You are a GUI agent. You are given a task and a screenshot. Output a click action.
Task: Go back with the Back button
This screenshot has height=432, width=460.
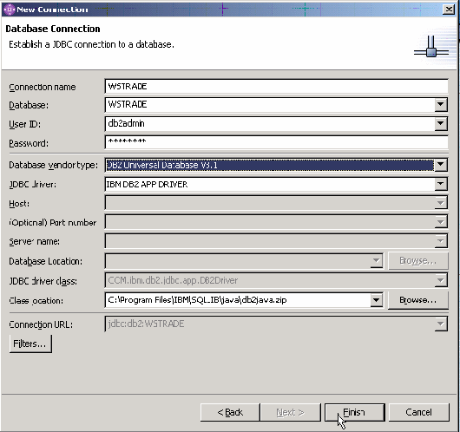point(230,412)
